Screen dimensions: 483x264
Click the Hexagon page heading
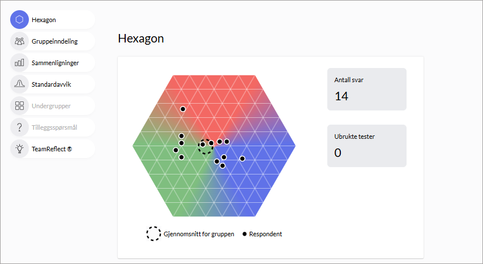[140, 39]
